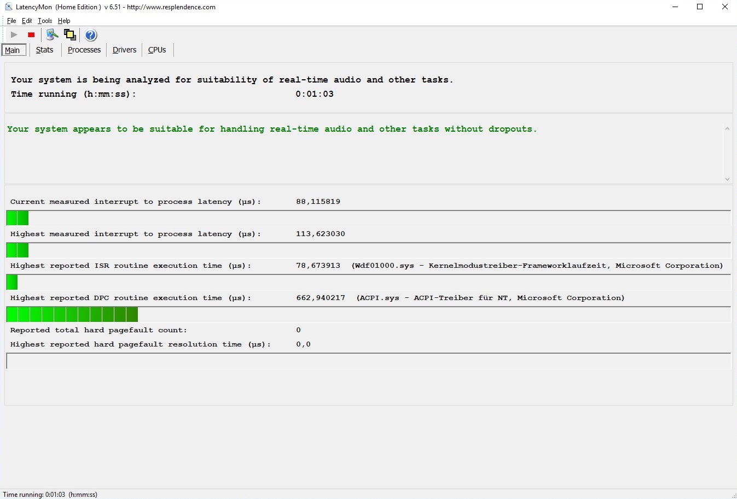This screenshot has height=499, width=737.
Task: Click 'Highest reported ISR routine execution time' label
Action: click(x=131, y=266)
